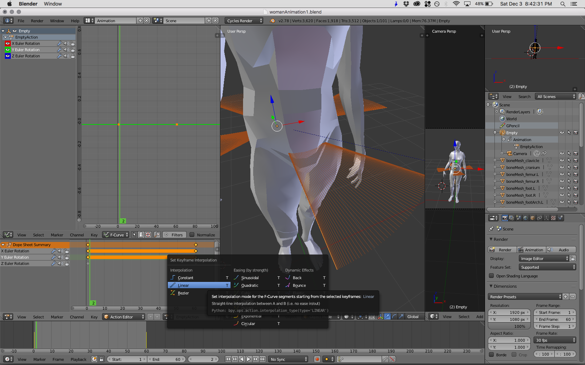585x365 pixels.
Task: Choose Bezier interpolation
Action: pos(199,293)
